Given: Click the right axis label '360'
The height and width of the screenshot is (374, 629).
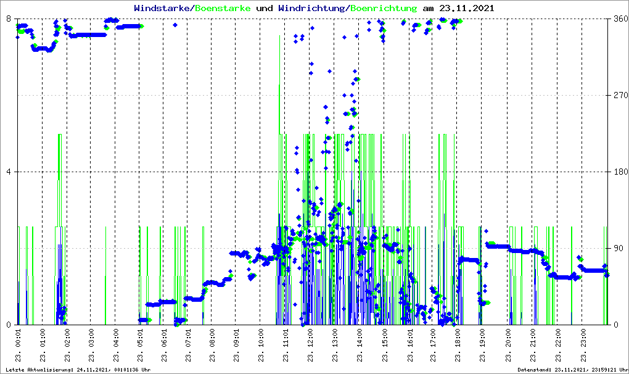Looking at the screenshot, I should point(620,19).
